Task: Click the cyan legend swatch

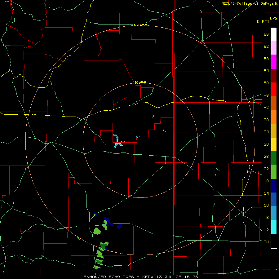Action: [x=274, y=227]
